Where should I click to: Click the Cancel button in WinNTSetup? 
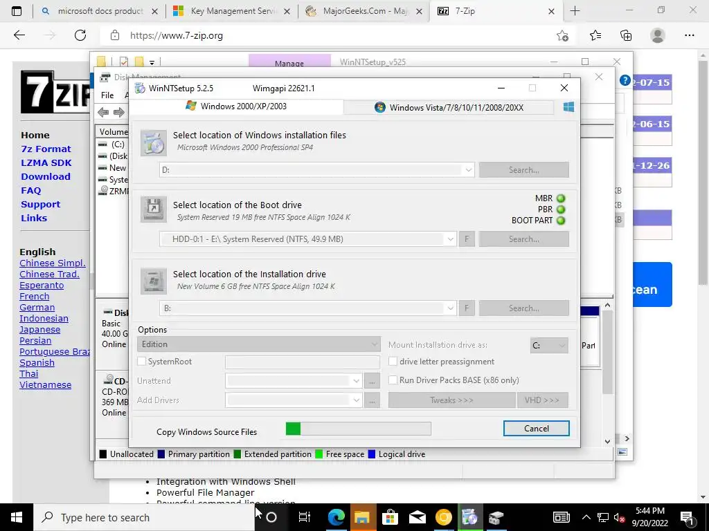pos(537,429)
